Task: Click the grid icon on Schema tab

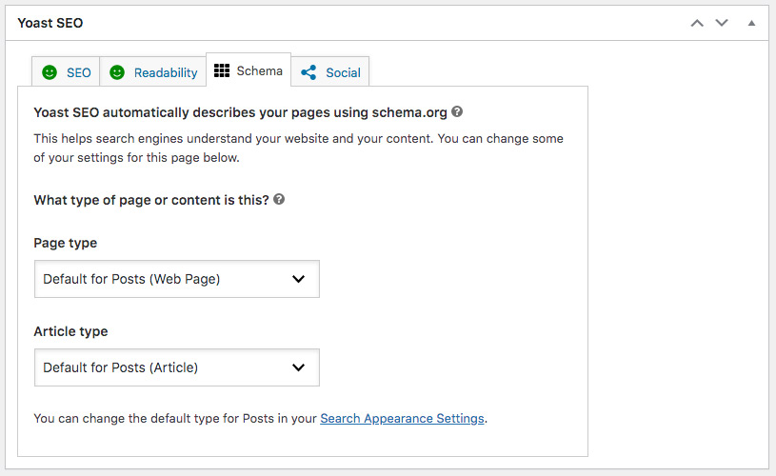Action: (222, 70)
